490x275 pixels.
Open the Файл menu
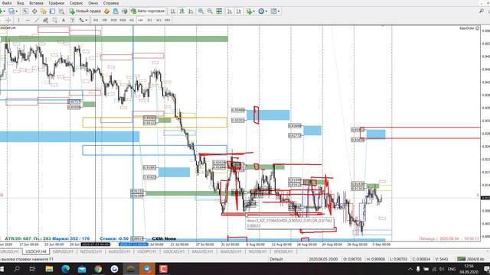pyautogui.click(x=7, y=3)
